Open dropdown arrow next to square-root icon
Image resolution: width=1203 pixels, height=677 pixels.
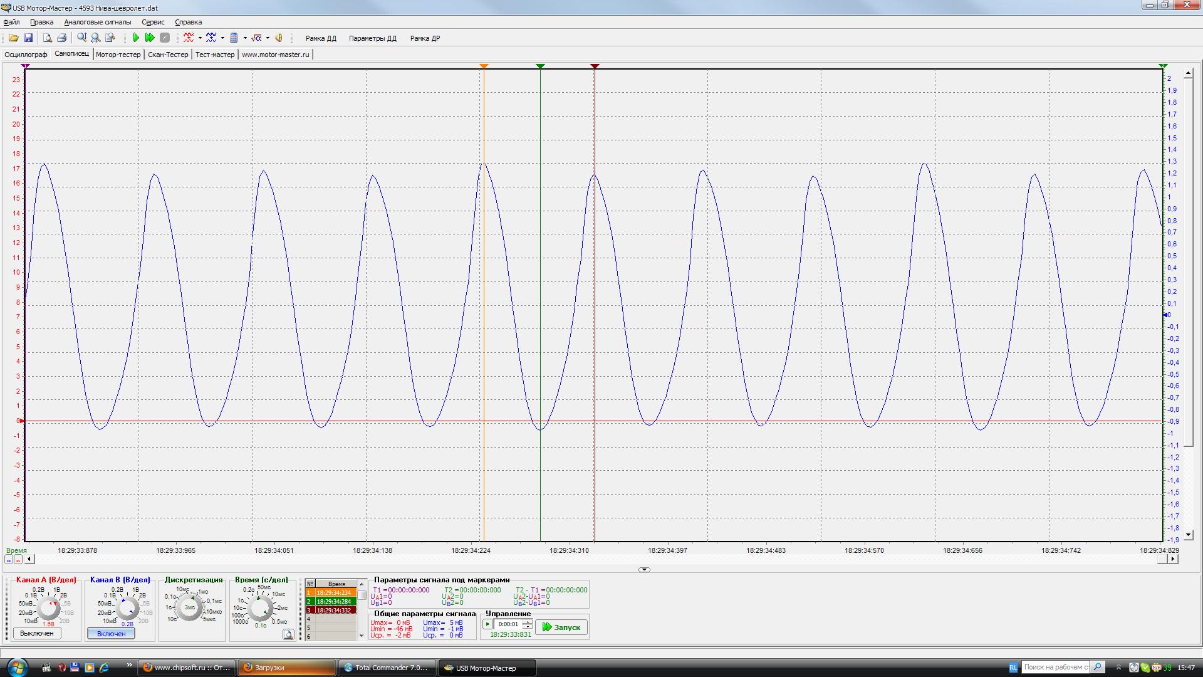coord(268,38)
